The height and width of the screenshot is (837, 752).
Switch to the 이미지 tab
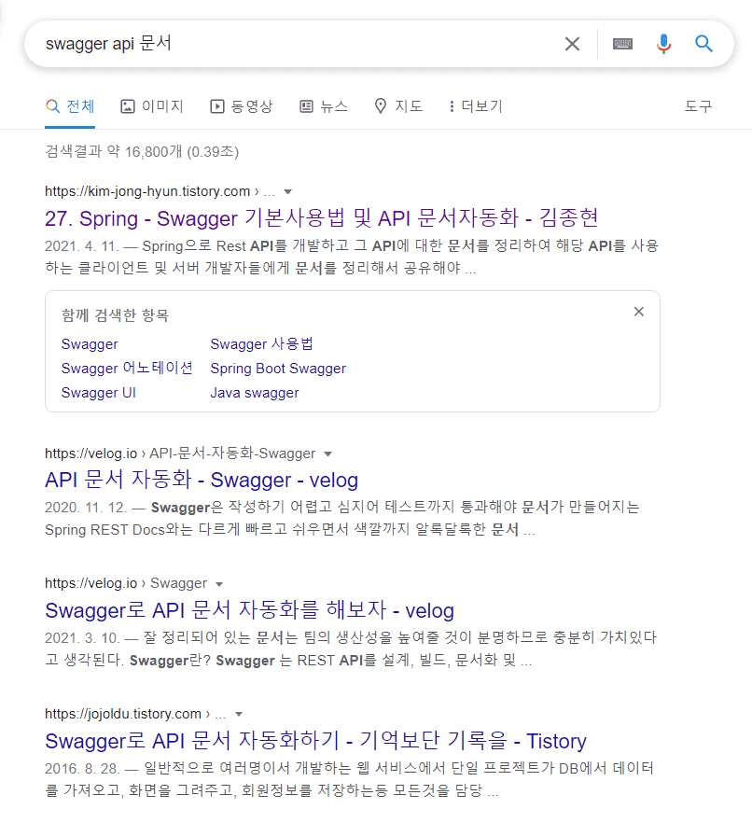[x=152, y=106]
